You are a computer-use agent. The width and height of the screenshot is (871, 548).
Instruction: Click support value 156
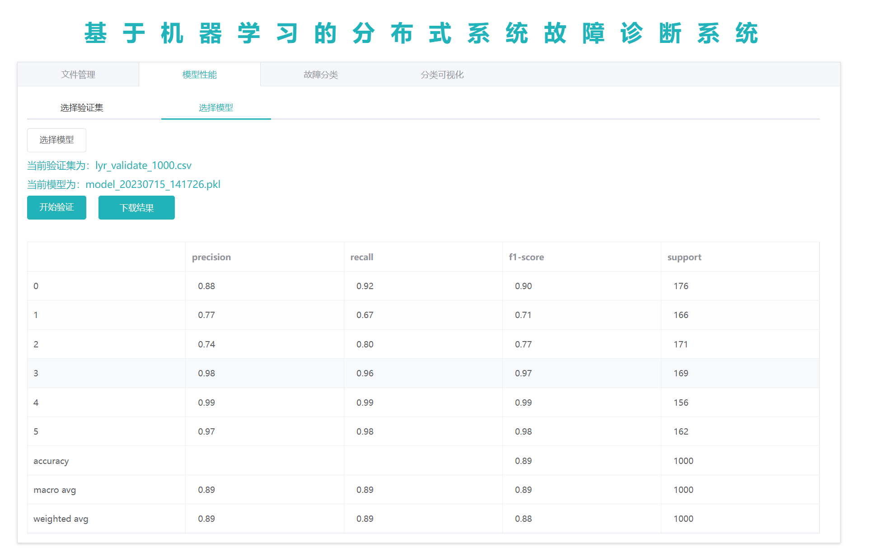coord(681,403)
